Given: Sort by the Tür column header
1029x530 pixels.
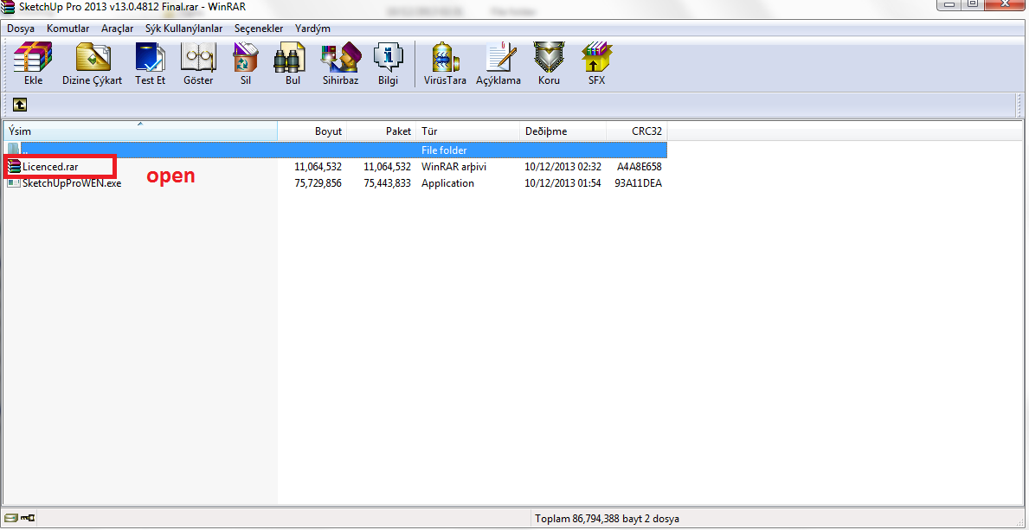Looking at the screenshot, I should pyautogui.click(x=468, y=131).
